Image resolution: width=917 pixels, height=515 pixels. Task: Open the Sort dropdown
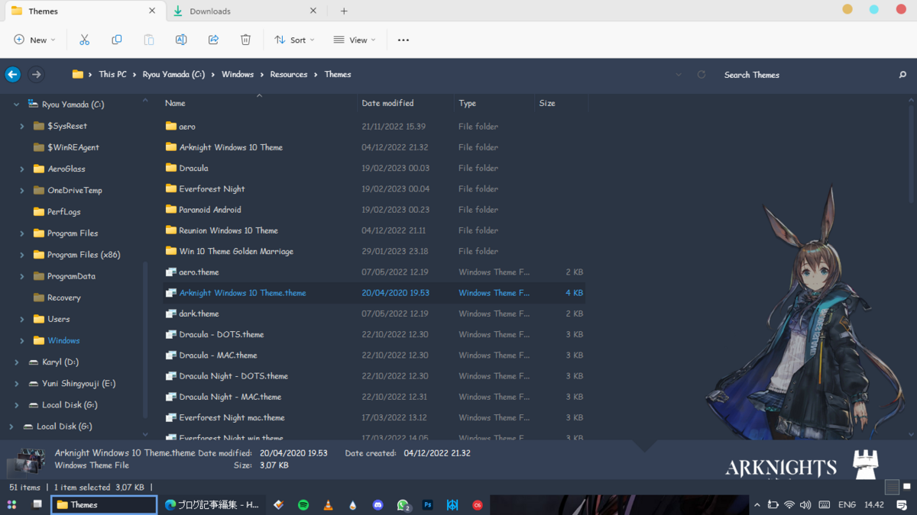[294, 40]
